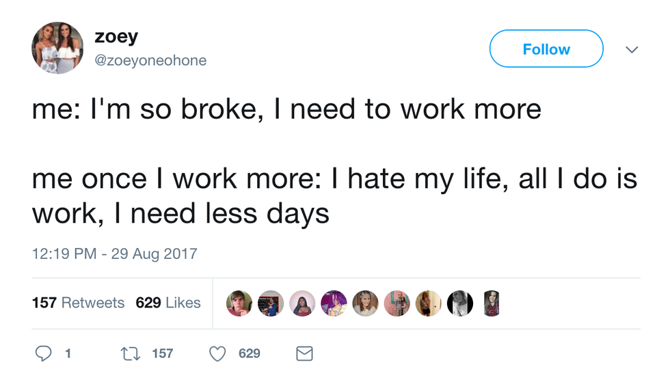This screenshot has height=384, width=670.
Task: Send tweet via the envelope message icon
Action: (x=304, y=353)
